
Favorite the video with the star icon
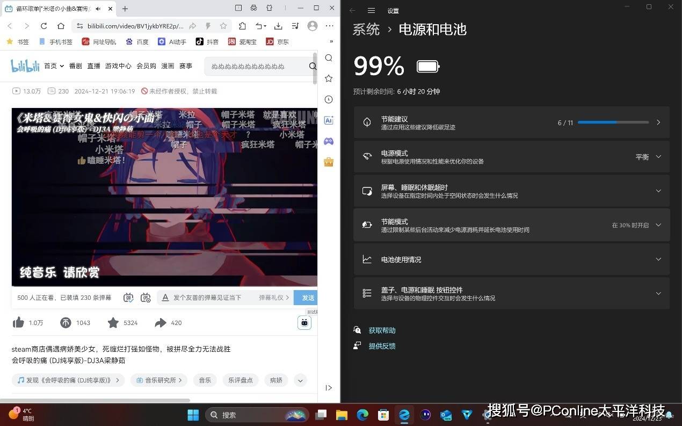(x=113, y=322)
